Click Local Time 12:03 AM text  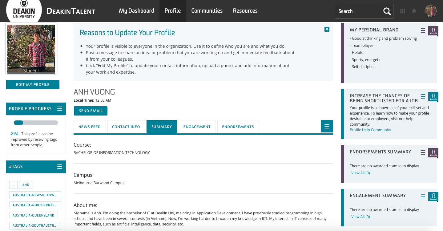(92, 100)
